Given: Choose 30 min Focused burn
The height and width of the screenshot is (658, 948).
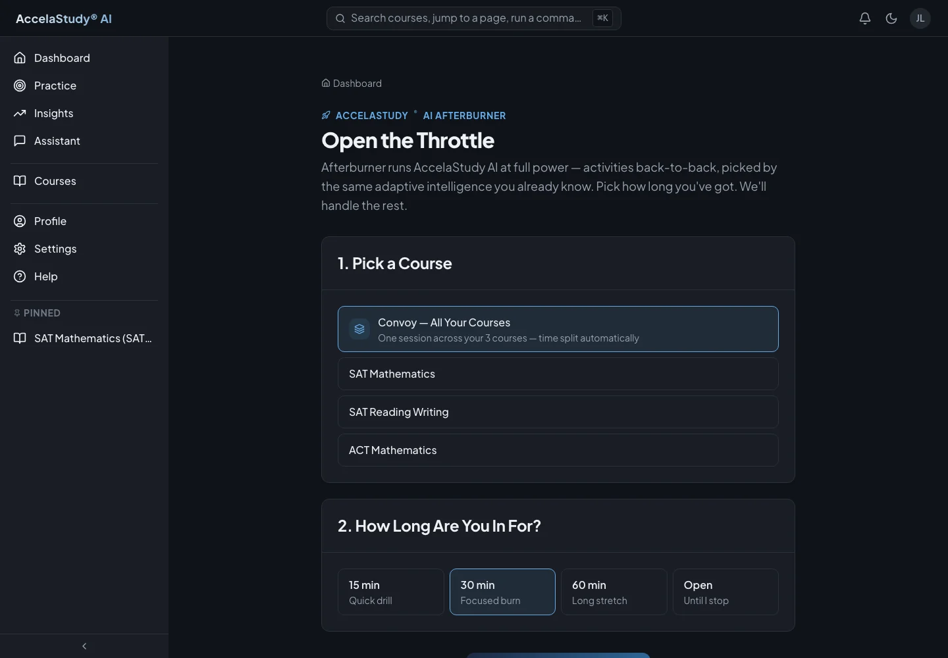Looking at the screenshot, I should [502, 592].
